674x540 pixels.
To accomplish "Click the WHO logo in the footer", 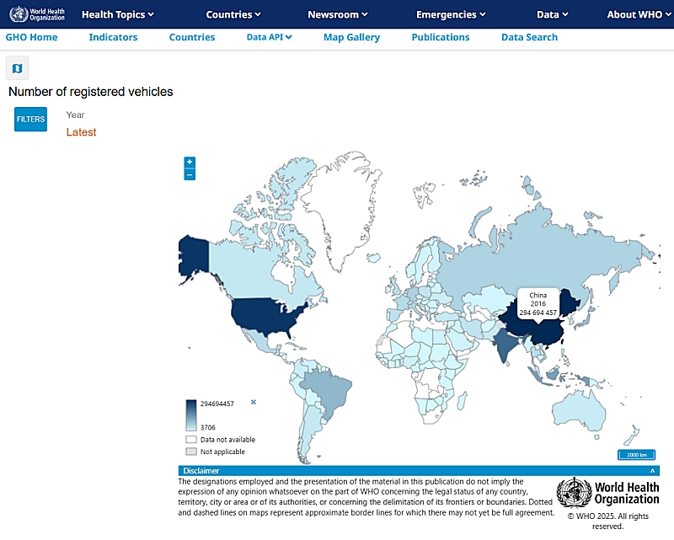I will pyautogui.click(x=608, y=492).
